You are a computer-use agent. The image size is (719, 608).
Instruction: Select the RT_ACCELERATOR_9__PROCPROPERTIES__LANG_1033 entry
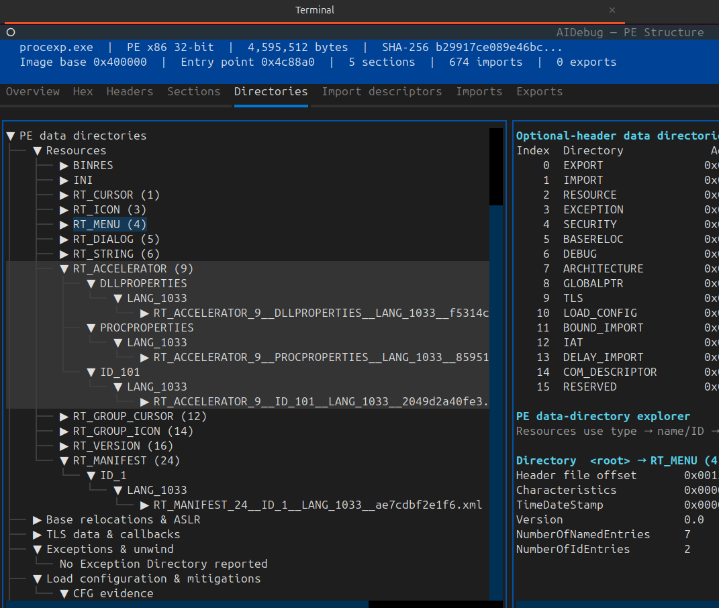click(x=321, y=358)
